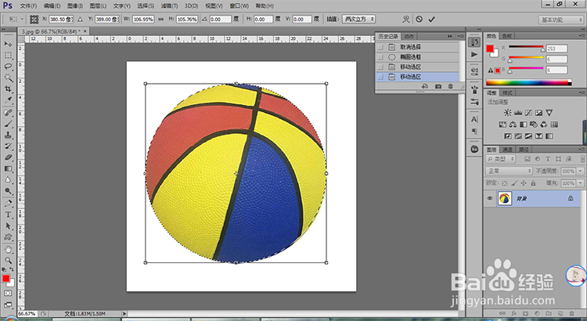
Task: Cancel the transform with circle-slash icon
Action: tap(420, 19)
